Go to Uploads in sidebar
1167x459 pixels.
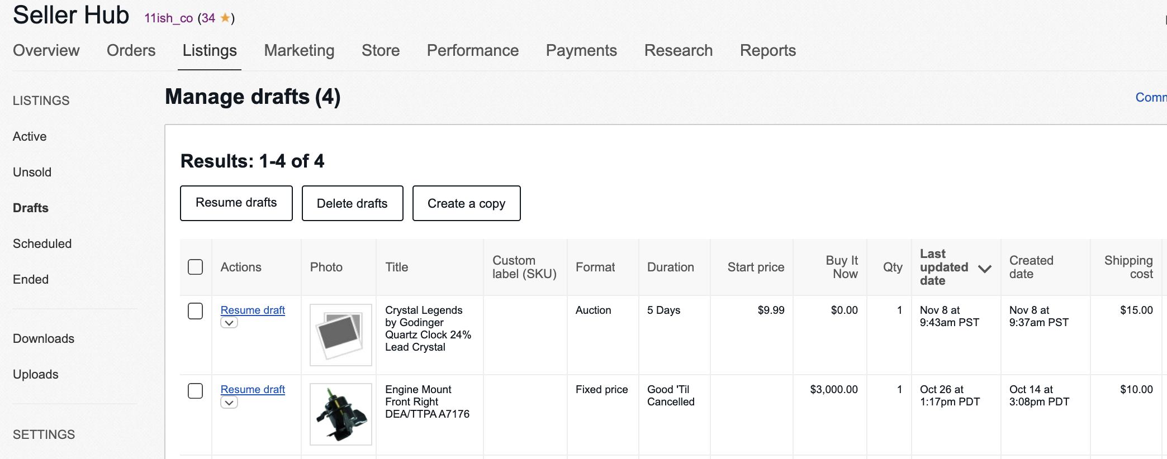pyautogui.click(x=36, y=374)
